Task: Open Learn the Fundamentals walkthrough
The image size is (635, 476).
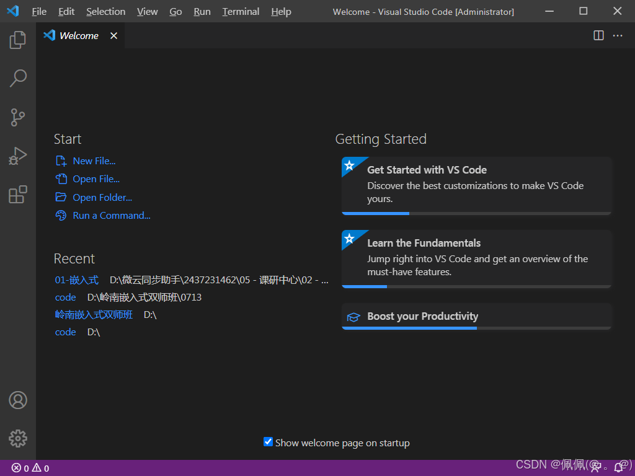Action: coord(476,259)
